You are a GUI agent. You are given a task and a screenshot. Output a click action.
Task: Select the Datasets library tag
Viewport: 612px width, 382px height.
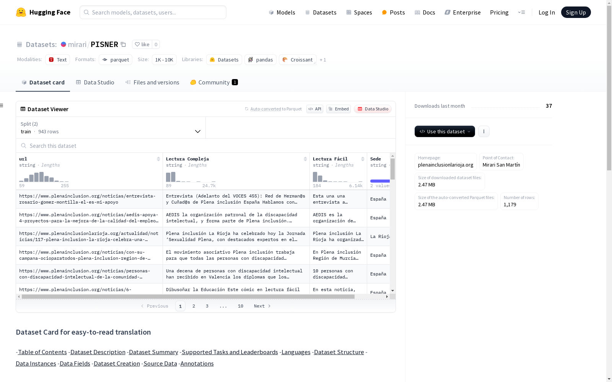[x=224, y=60]
